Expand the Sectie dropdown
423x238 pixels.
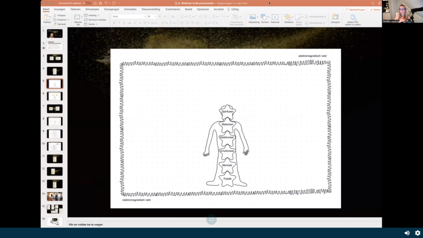91,24
